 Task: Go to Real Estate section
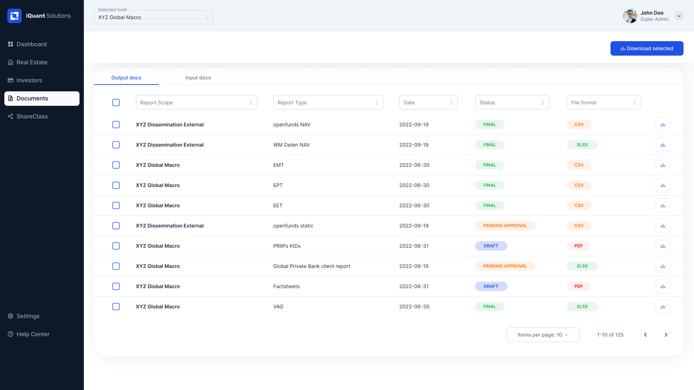(x=42, y=62)
